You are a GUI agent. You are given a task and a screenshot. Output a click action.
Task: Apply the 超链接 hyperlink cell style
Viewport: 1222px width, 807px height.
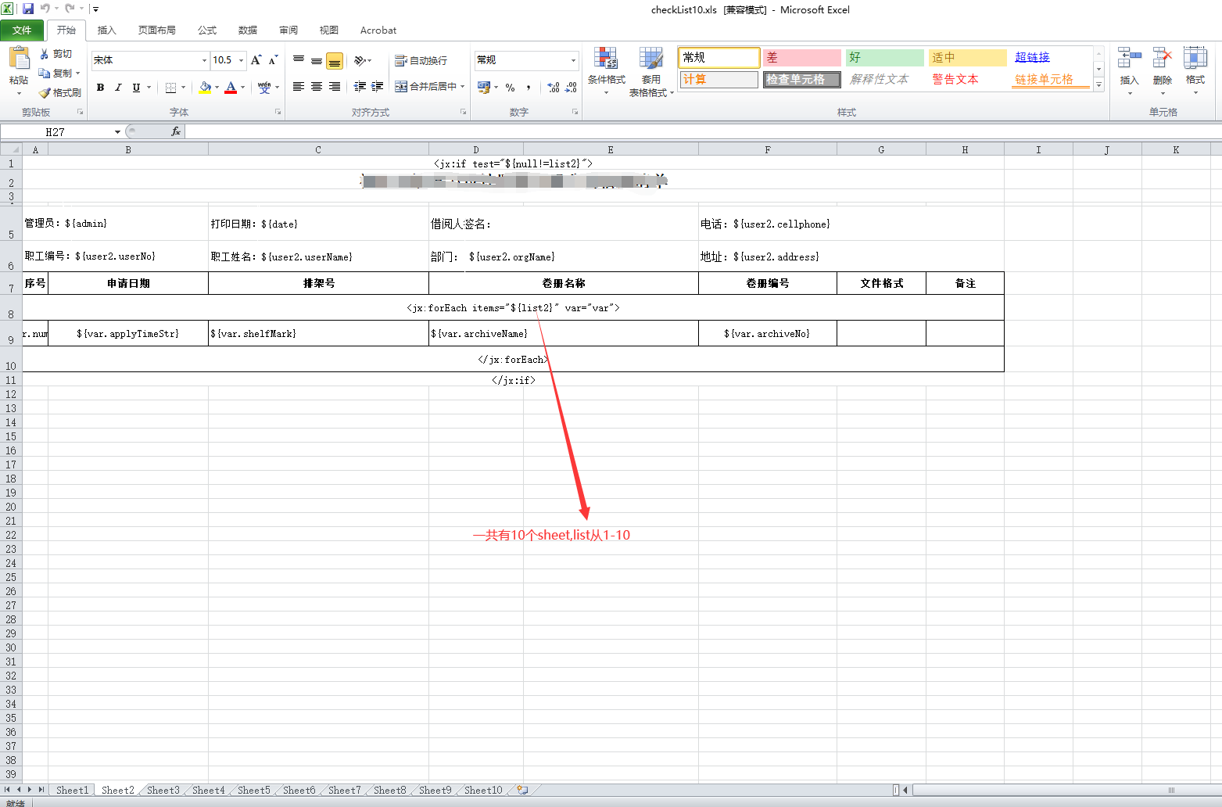tap(1032, 57)
